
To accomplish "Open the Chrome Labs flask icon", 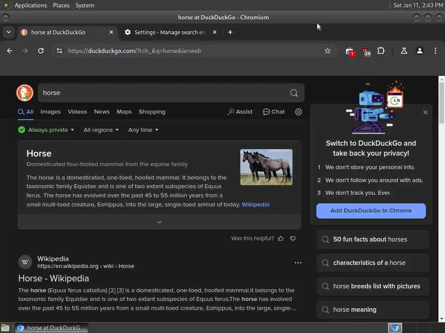I will click(x=404, y=51).
